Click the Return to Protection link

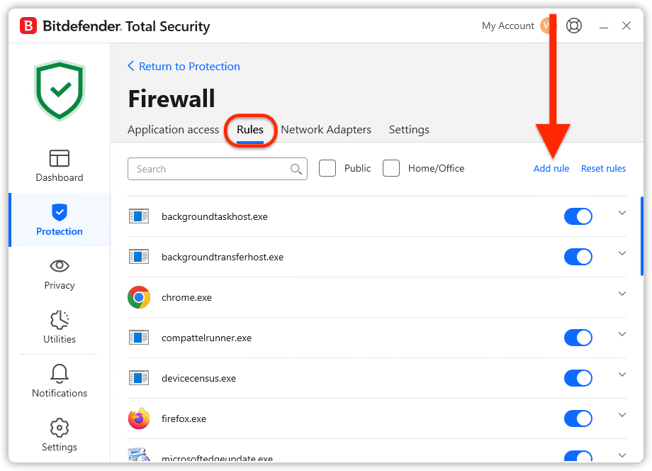coord(184,67)
